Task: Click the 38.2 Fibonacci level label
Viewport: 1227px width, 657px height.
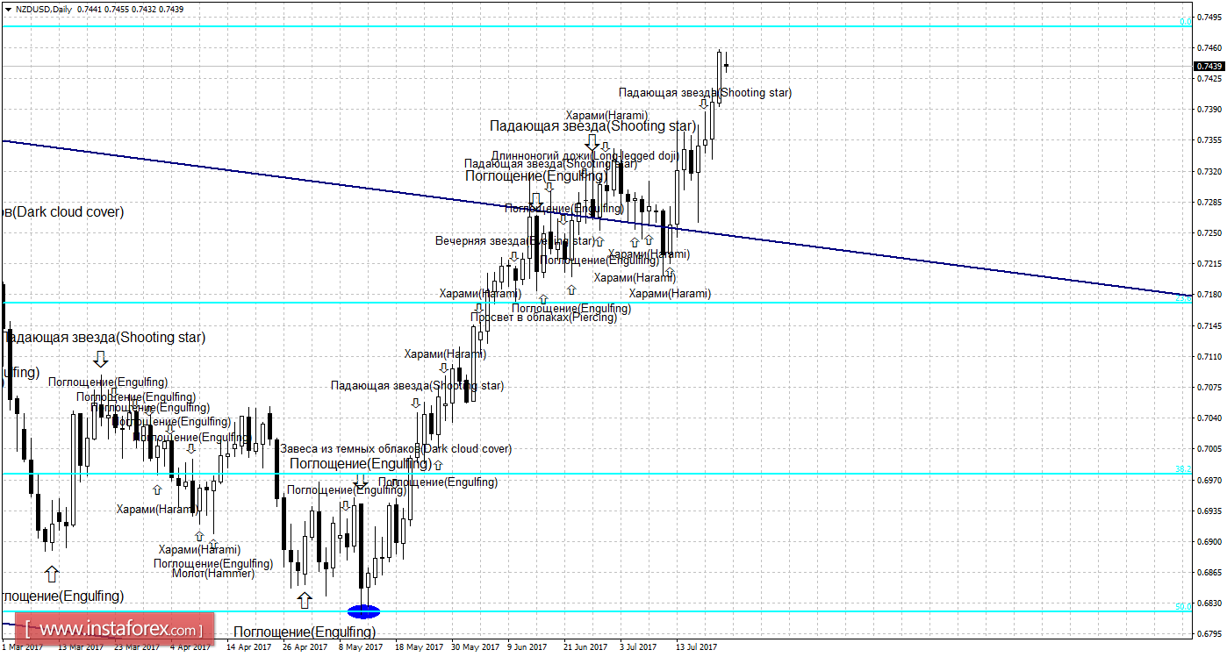Action: (1183, 469)
